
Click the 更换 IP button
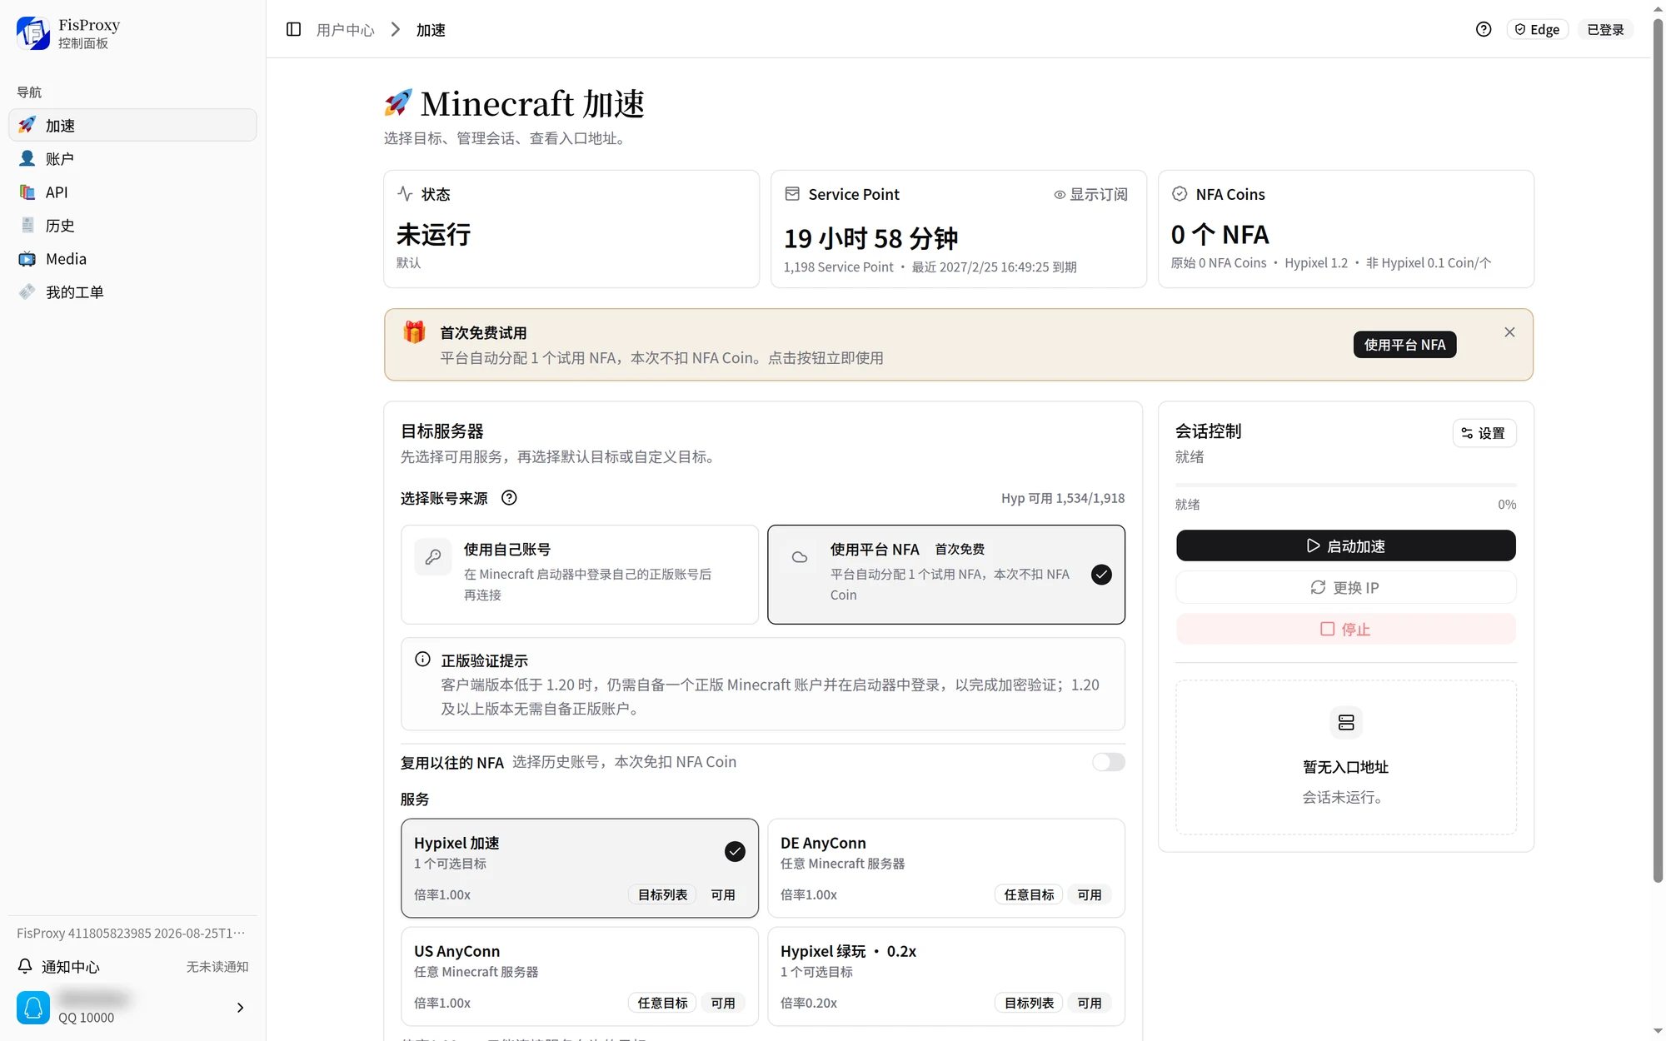[1346, 587]
